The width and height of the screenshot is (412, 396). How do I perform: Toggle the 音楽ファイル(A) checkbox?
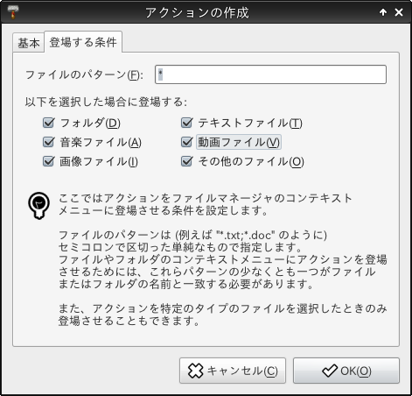(x=48, y=142)
